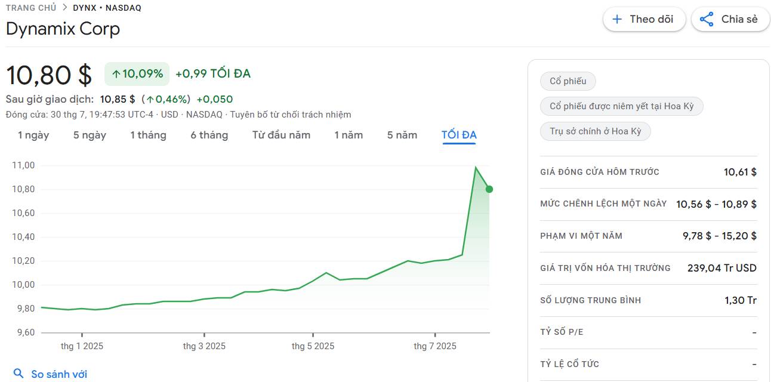Click the thg 1 2025 axis label

[x=82, y=346]
